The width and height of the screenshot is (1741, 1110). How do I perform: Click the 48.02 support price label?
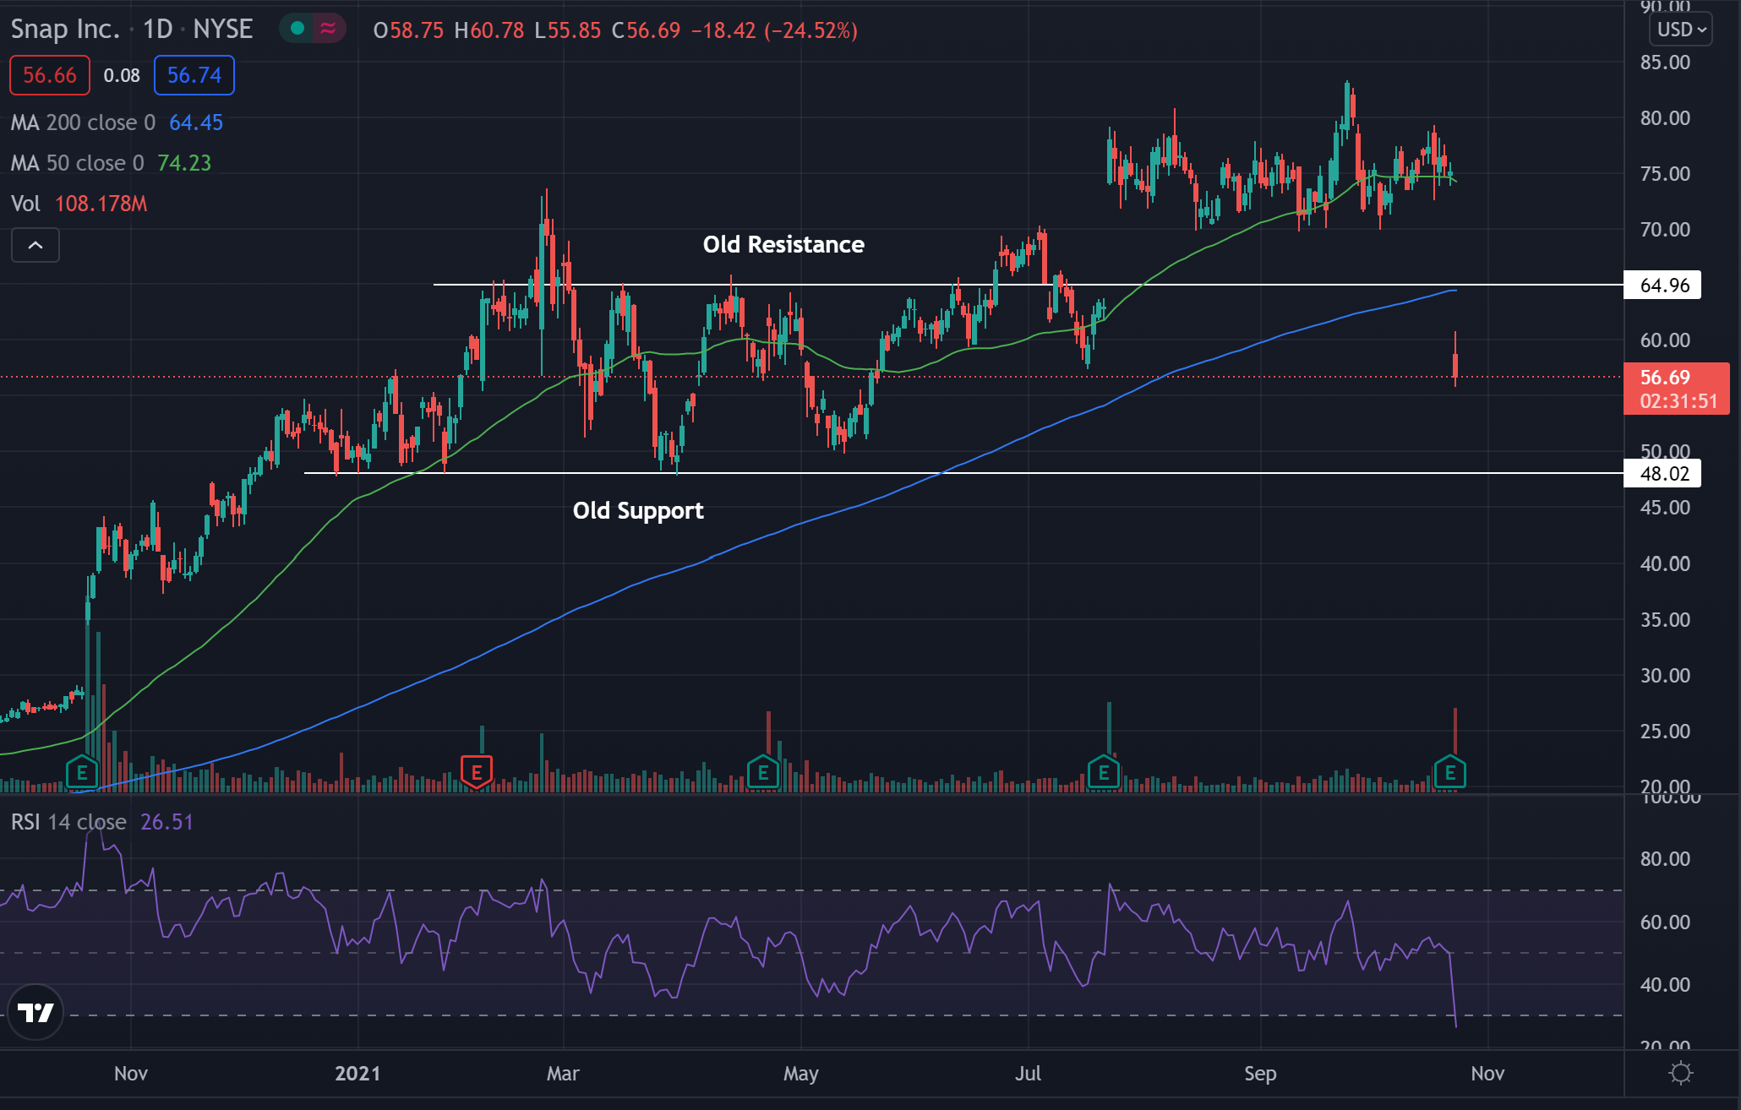click(1663, 474)
